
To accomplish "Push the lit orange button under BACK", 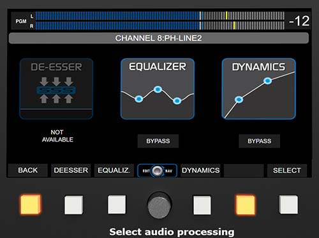I will click(x=31, y=204).
